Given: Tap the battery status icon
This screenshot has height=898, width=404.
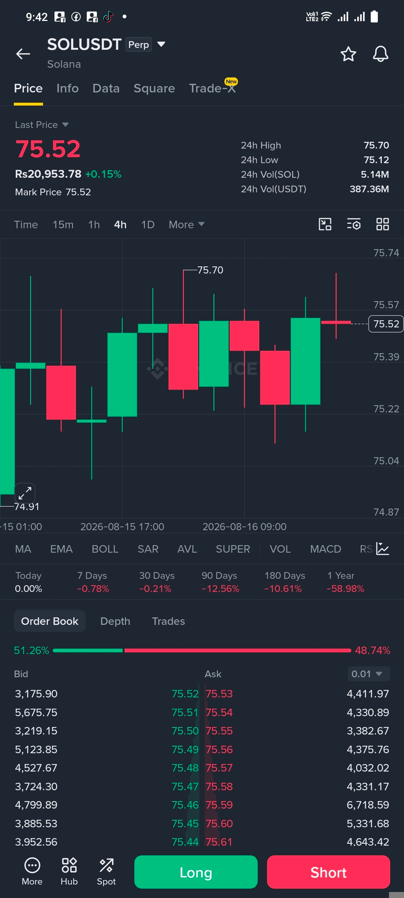Looking at the screenshot, I should [x=374, y=17].
